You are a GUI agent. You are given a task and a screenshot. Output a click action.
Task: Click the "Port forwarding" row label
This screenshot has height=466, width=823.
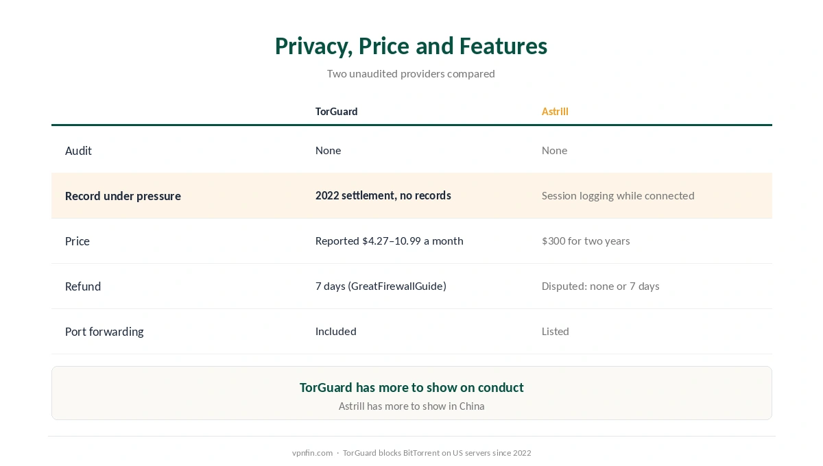point(104,332)
